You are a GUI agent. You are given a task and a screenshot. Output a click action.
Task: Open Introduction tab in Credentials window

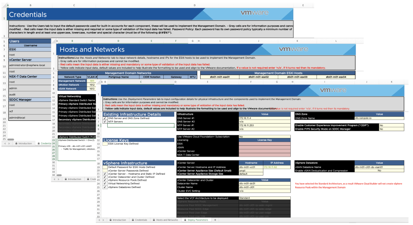click(x=23, y=144)
